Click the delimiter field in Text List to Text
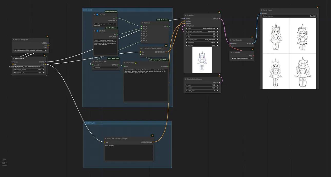The image size is (331, 177). [105, 68]
